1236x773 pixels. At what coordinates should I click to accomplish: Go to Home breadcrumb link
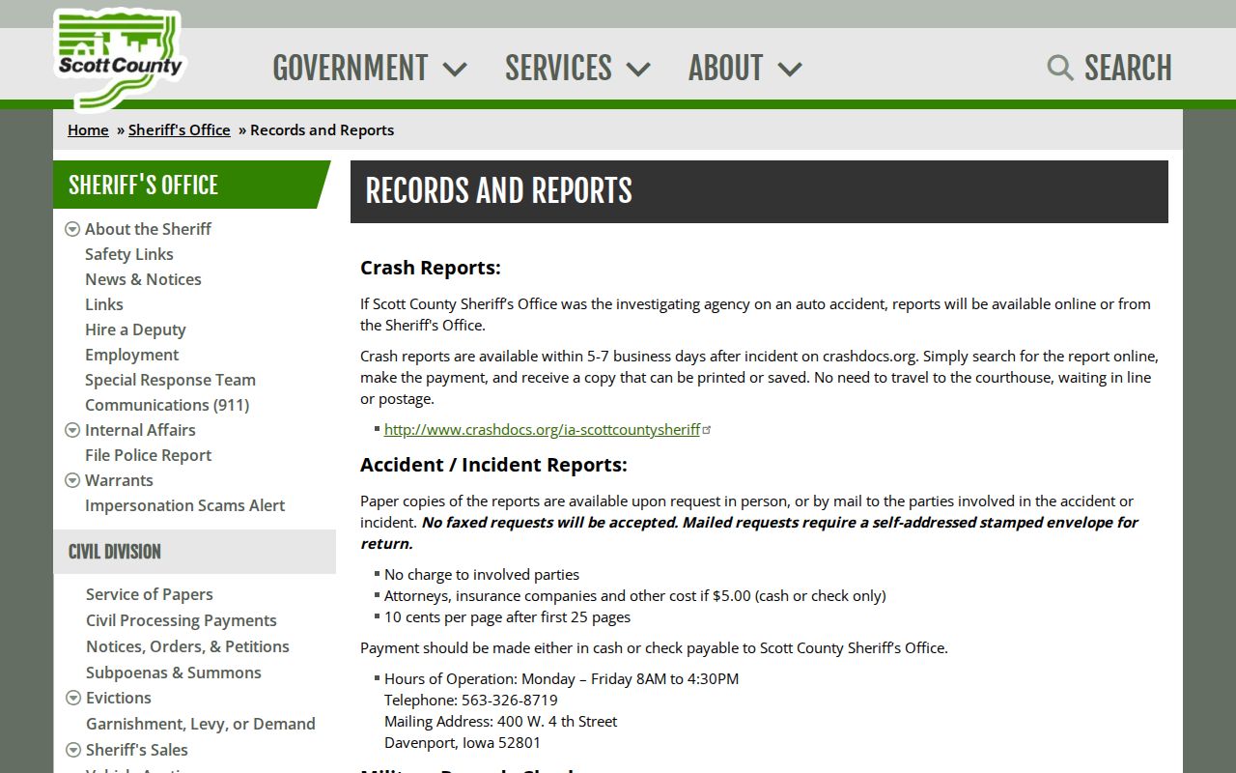pyautogui.click(x=88, y=129)
